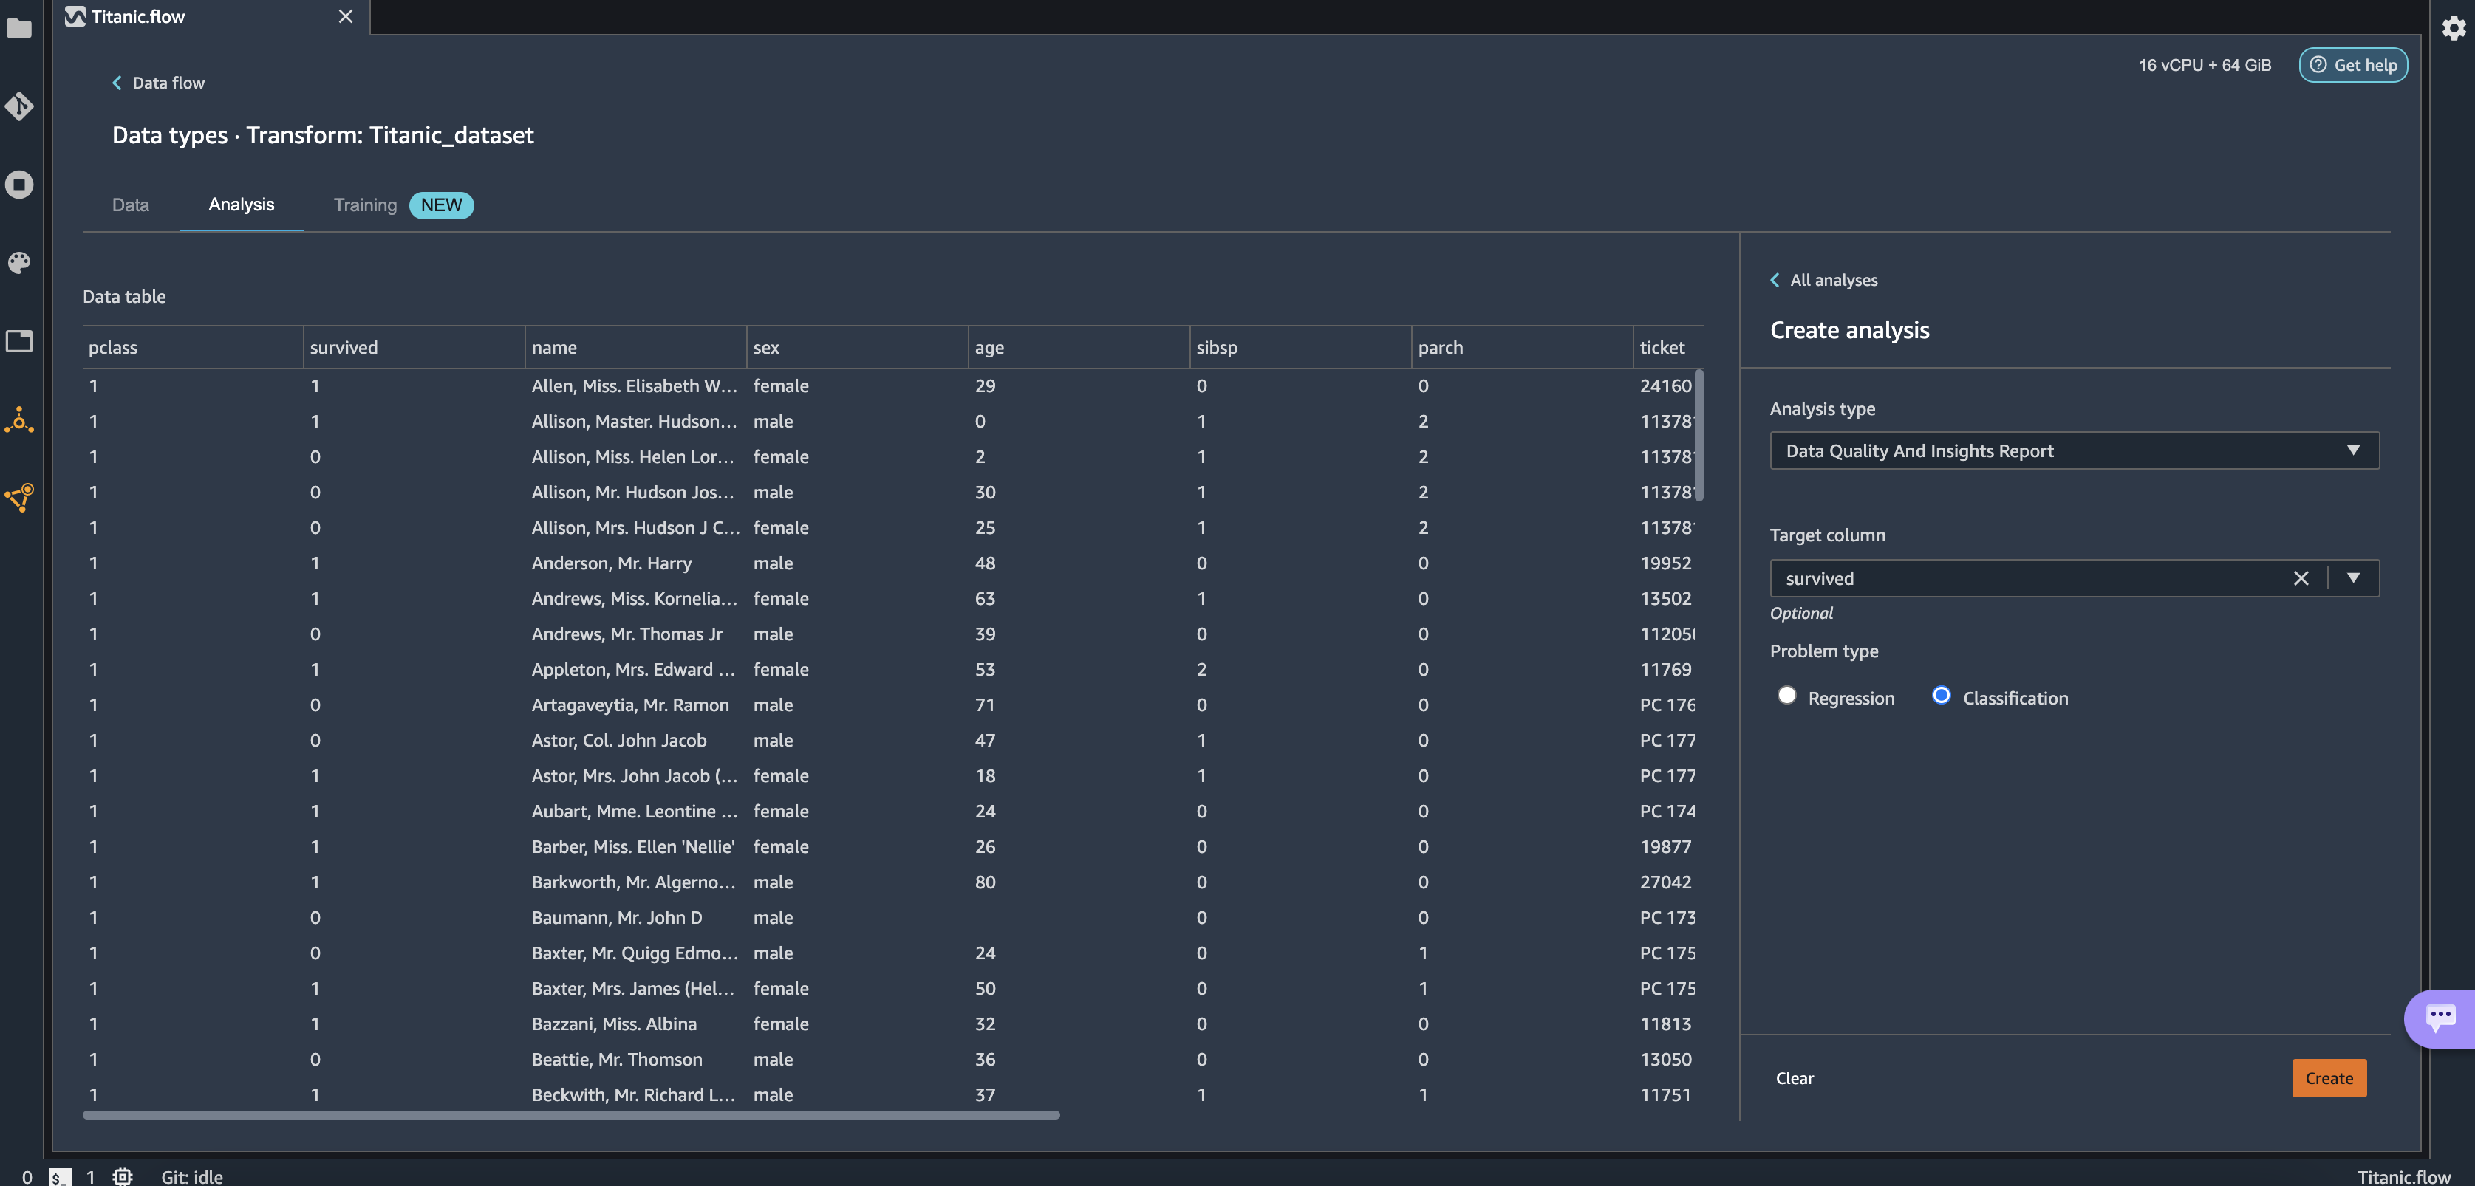Open the file browser folder icon
Viewport: 2475px width, 1186px height.
pyautogui.click(x=19, y=28)
